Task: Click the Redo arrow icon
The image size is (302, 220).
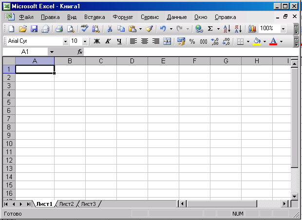Action: (x=180, y=29)
